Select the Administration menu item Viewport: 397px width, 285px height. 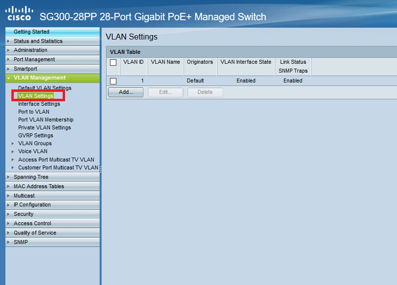pos(52,50)
